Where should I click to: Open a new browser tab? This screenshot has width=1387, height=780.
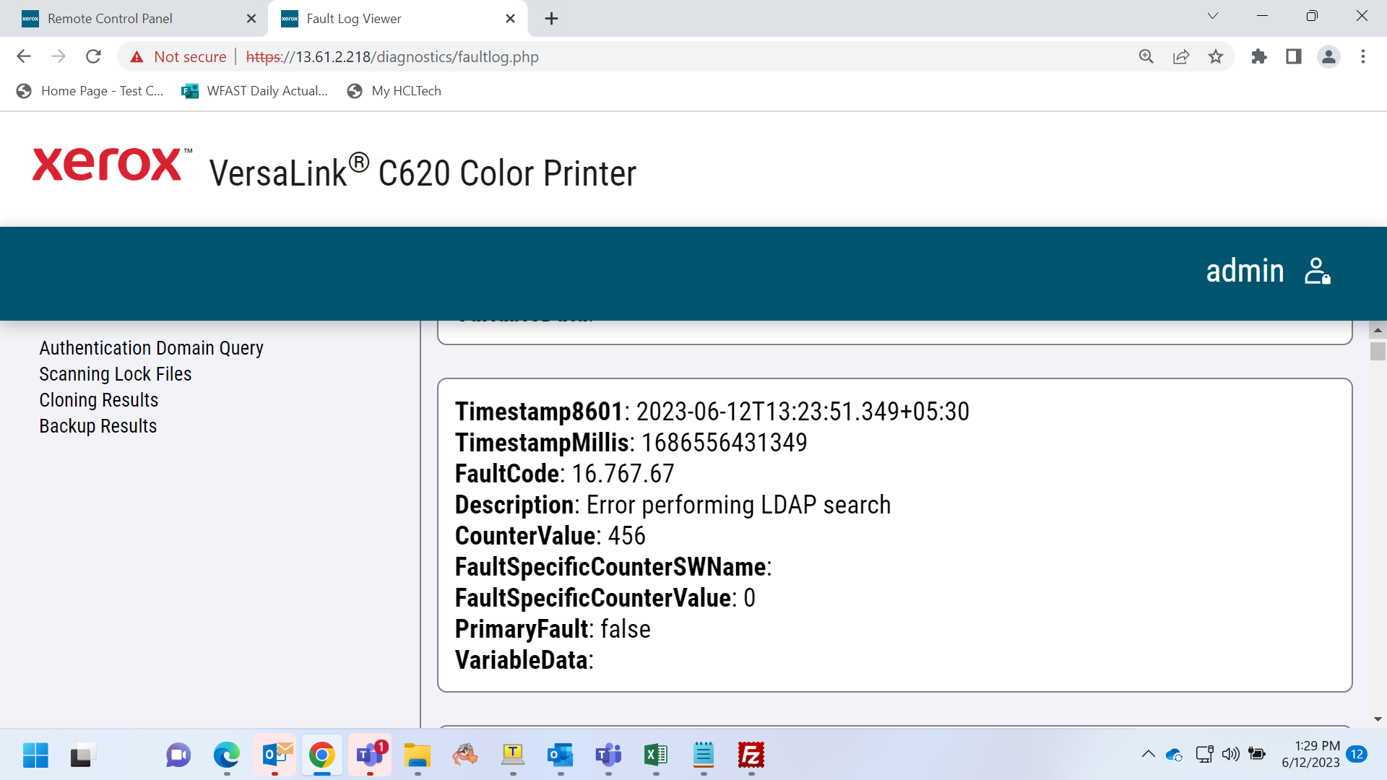click(x=552, y=19)
